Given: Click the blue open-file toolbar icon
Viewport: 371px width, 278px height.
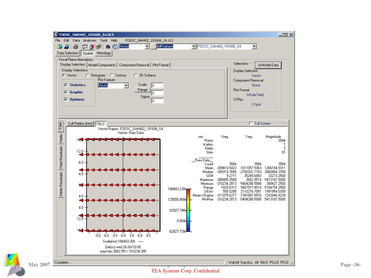Looking at the screenshot, I should 67,47.
